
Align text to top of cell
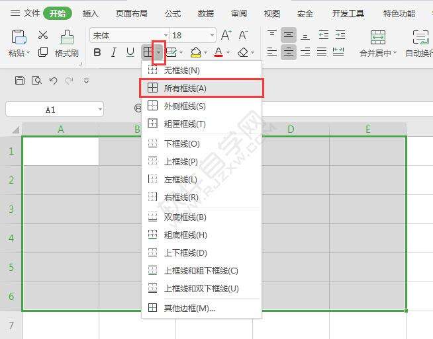pyautogui.click(x=272, y=35)
